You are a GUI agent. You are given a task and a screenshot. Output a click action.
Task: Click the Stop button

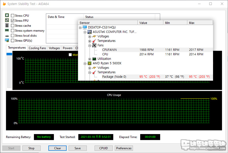[31, 148]
